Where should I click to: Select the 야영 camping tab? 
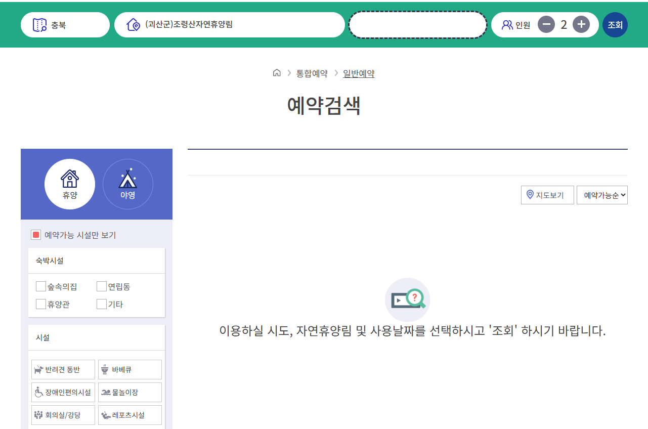(x=128, y=184)
